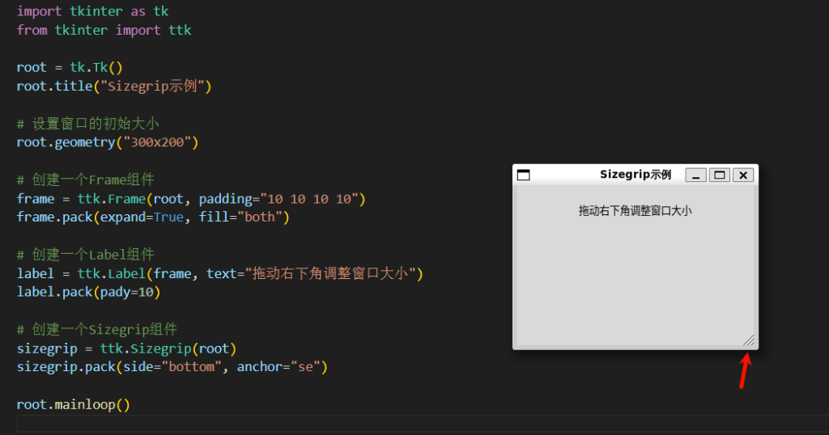
Task: Place cursor on 'import tkinter as tk' line
Action: pyautogui.click(x=93, y=11)
